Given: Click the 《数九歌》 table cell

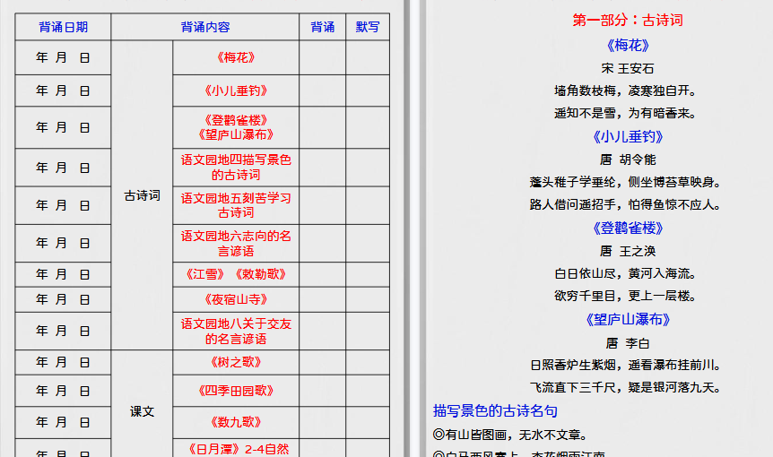Looking at the screenshot, I should [x=236, y=423].
